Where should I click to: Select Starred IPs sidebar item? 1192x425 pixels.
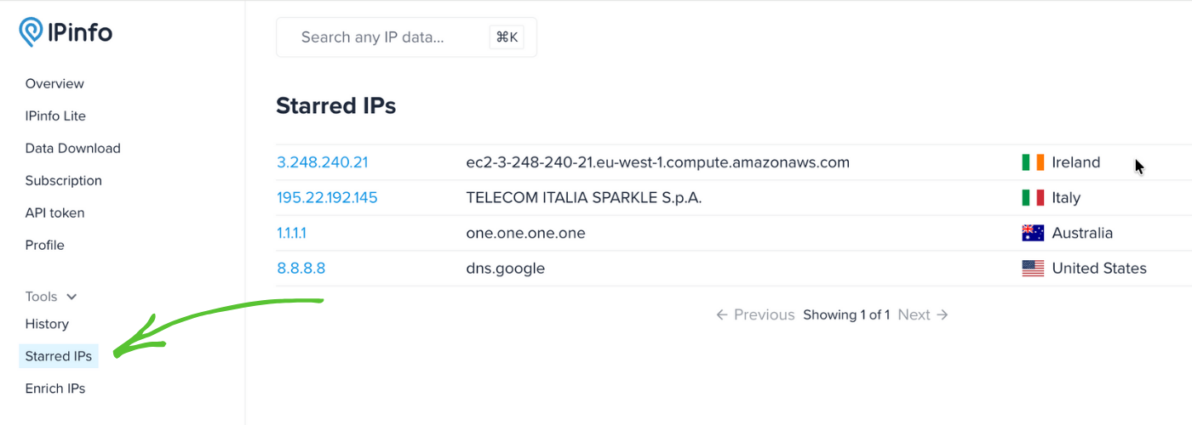[58, 356]
